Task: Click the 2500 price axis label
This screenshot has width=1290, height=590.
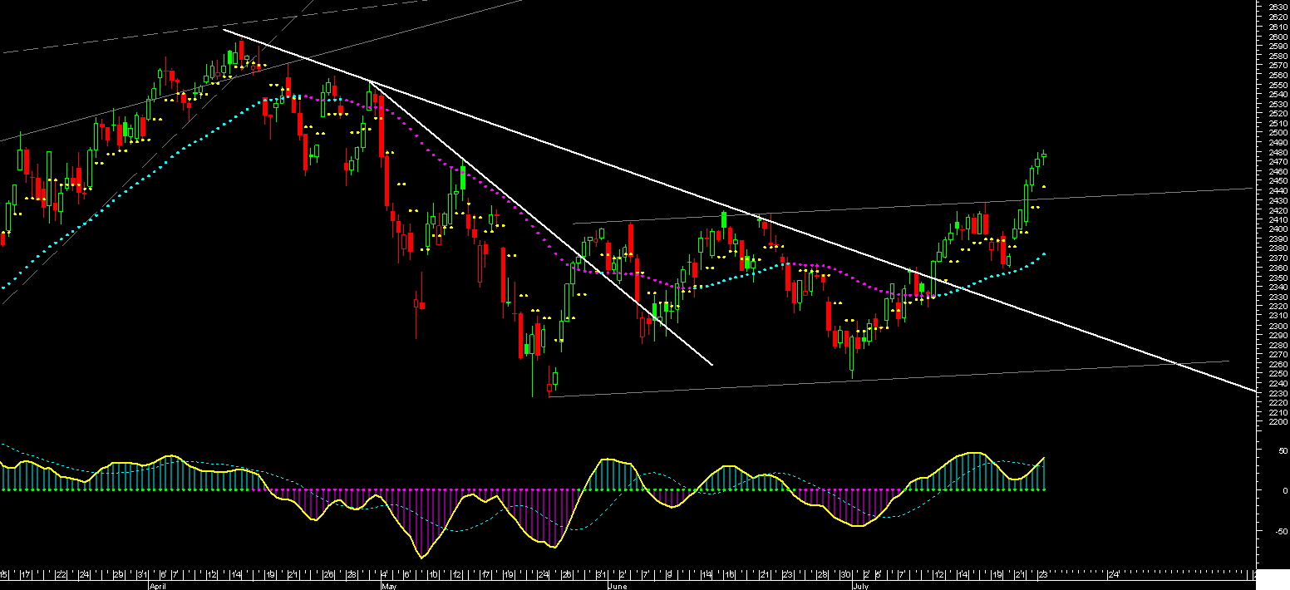Action: coord(1278,133)
